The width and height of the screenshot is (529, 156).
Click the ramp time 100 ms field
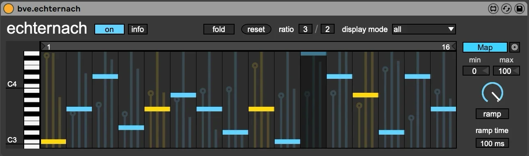click(492, 143)
